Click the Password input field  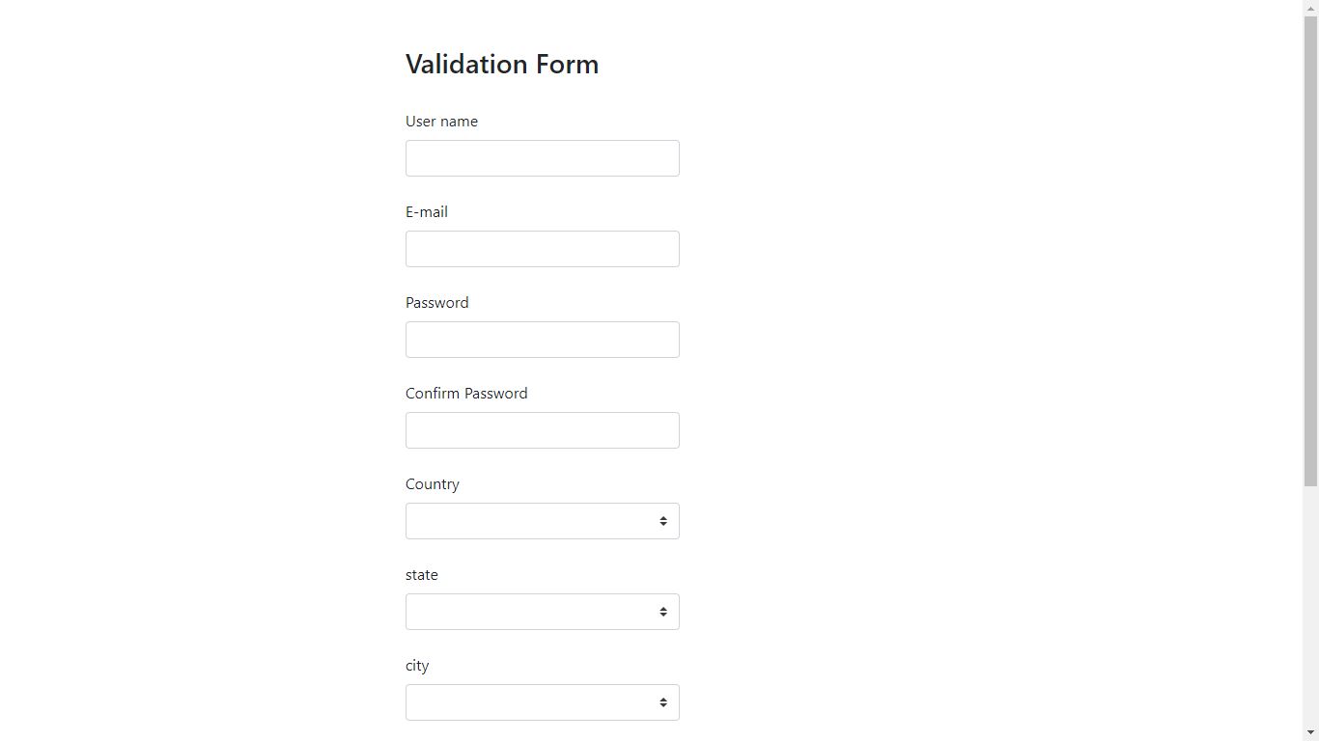(x=542, y=340)
